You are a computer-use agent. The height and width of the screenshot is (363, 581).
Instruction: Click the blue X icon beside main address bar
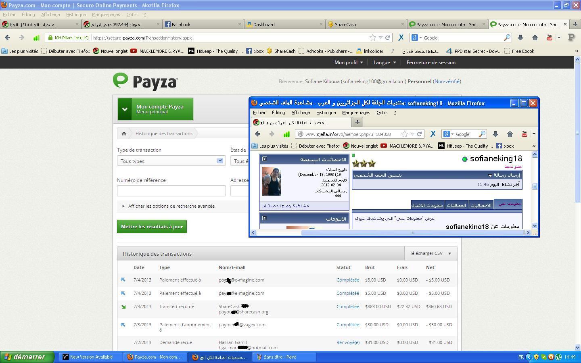coord(401,38)
